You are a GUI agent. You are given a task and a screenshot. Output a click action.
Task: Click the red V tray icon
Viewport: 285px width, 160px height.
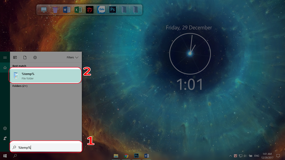tap(235, 156)
